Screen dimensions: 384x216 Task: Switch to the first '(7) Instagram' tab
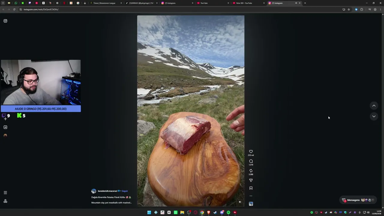177,3
